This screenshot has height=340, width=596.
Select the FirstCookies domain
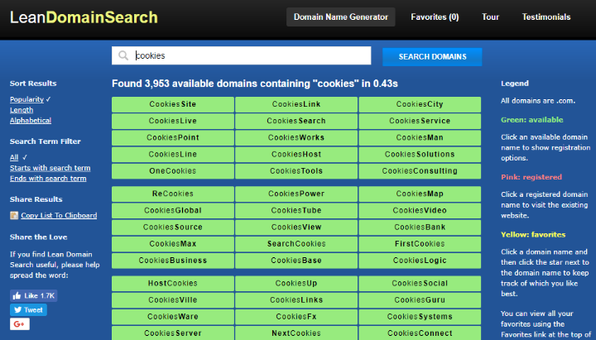click(420, 244)
